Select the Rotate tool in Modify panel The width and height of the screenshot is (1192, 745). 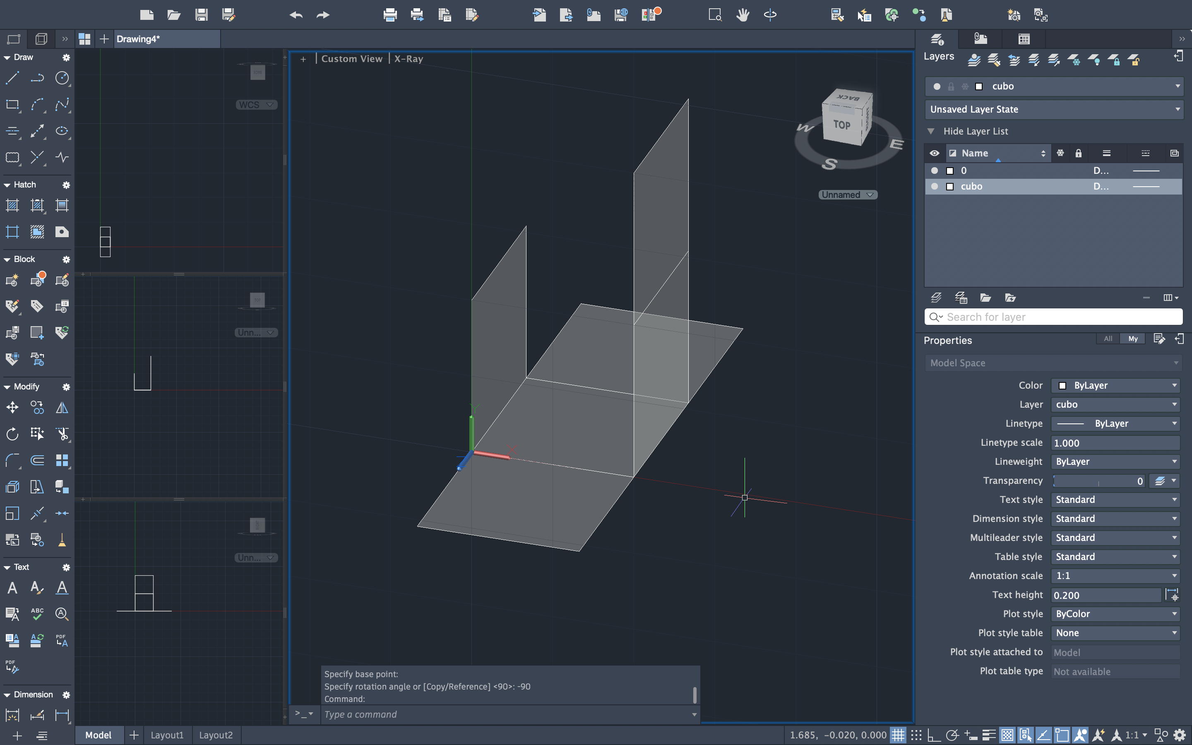click(x=12, y=434)
